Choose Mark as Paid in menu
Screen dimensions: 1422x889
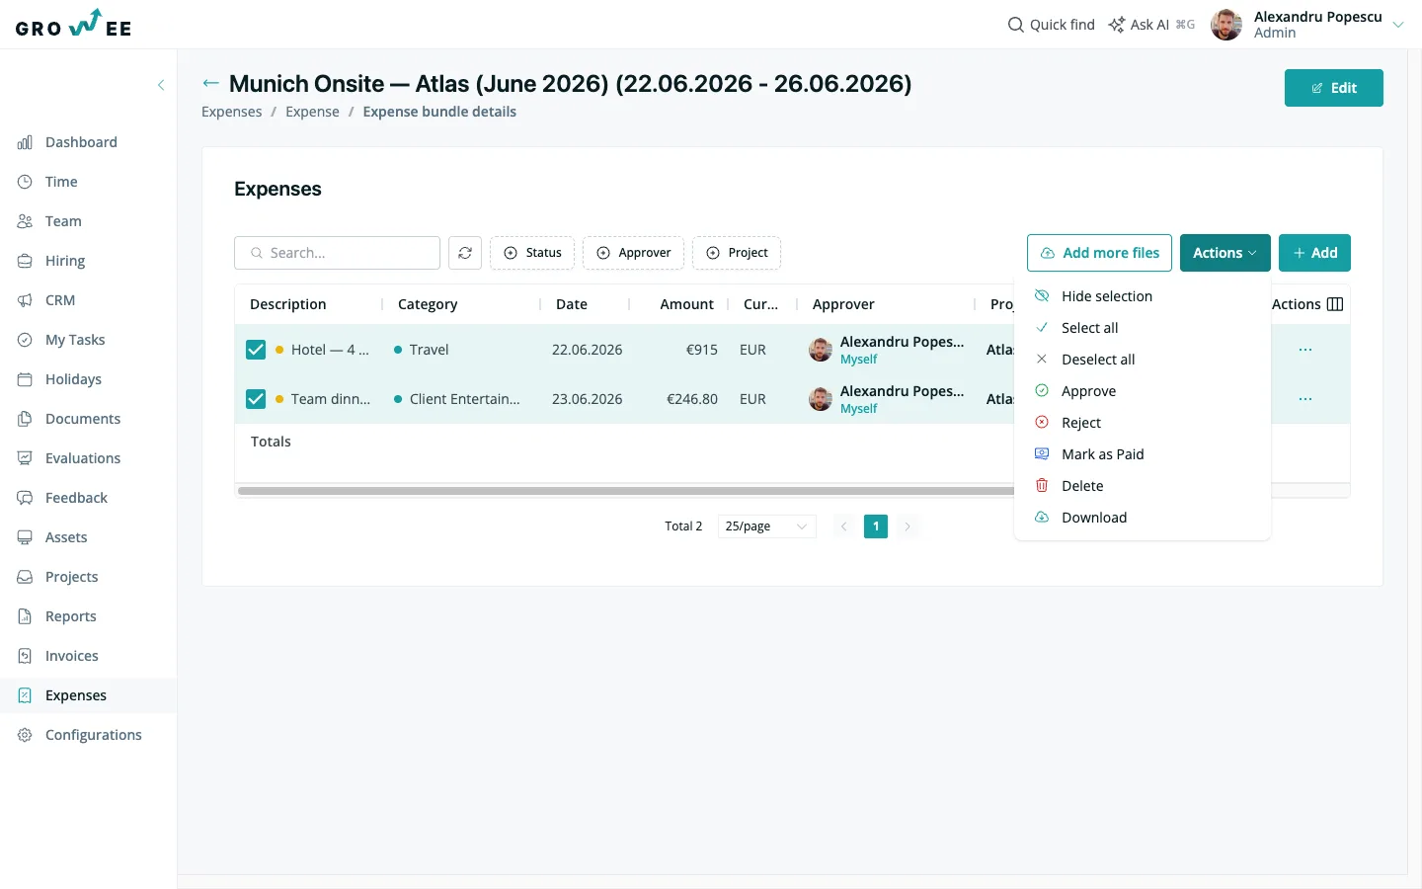point(1143,454)
